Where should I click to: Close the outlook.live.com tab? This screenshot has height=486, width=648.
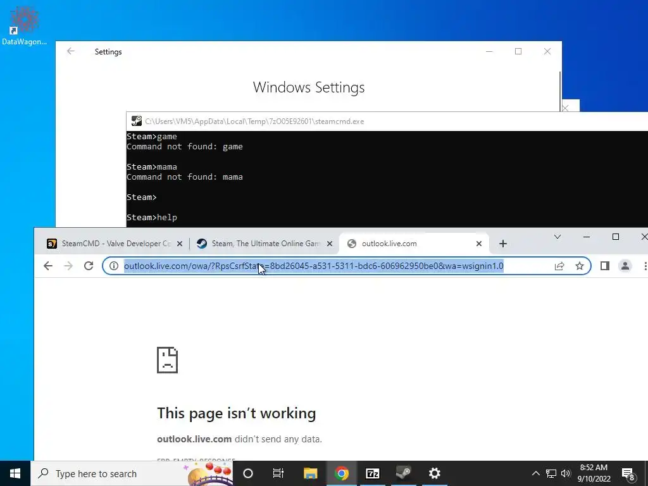tap(478, 244)
